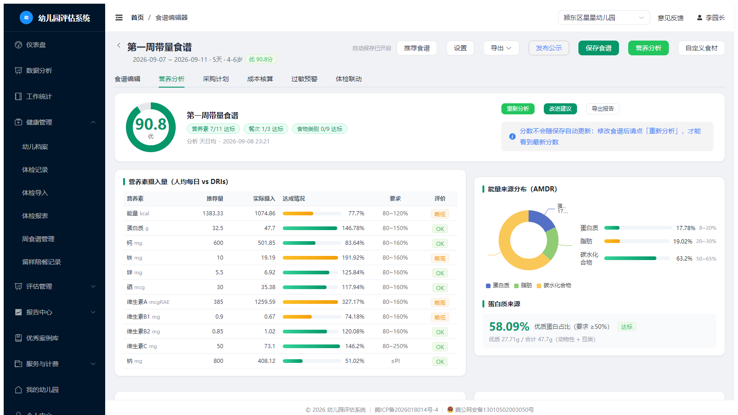Screen dimensions: 738x415
Task: Click the 自定义食材 button
Action: 702,48
